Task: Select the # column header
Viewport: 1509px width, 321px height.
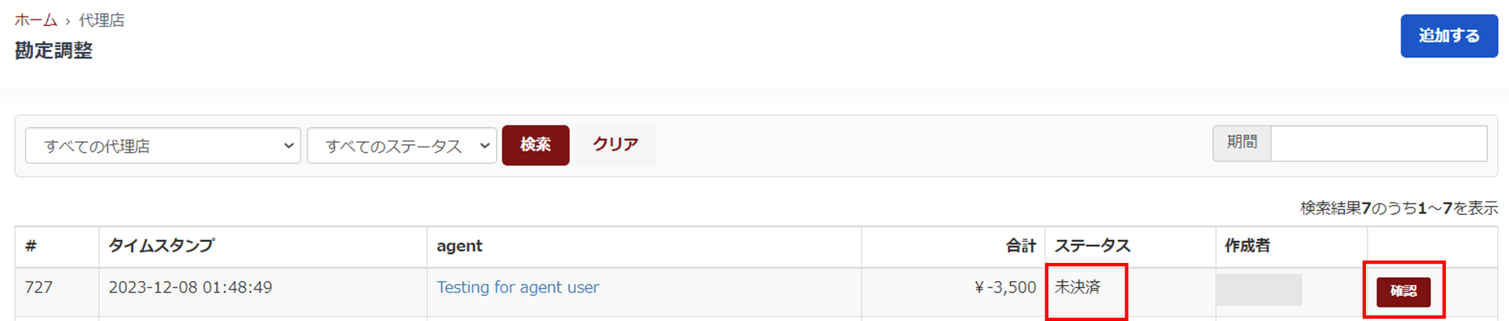Action: coord(31,246)
